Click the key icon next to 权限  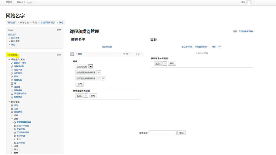click(12, 77)
